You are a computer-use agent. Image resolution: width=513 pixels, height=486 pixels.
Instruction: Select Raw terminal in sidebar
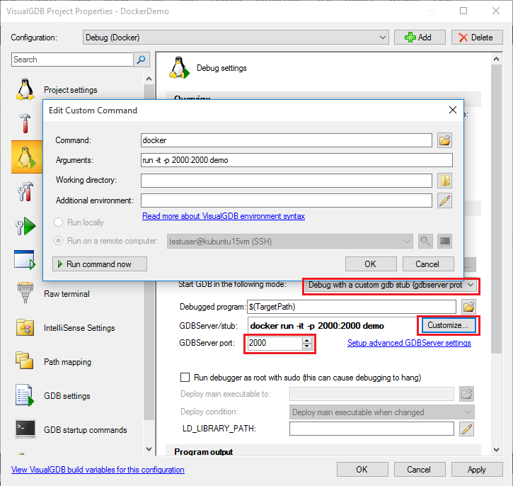pos(67,294)
